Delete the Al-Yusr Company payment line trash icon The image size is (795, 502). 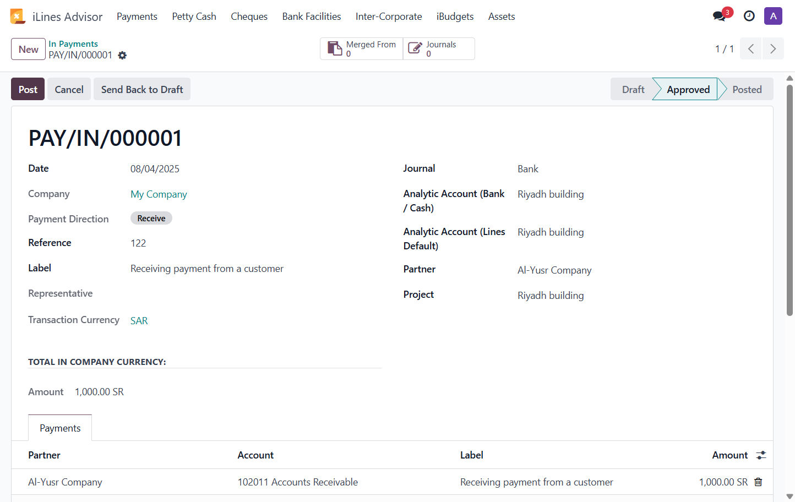point(758,482)
